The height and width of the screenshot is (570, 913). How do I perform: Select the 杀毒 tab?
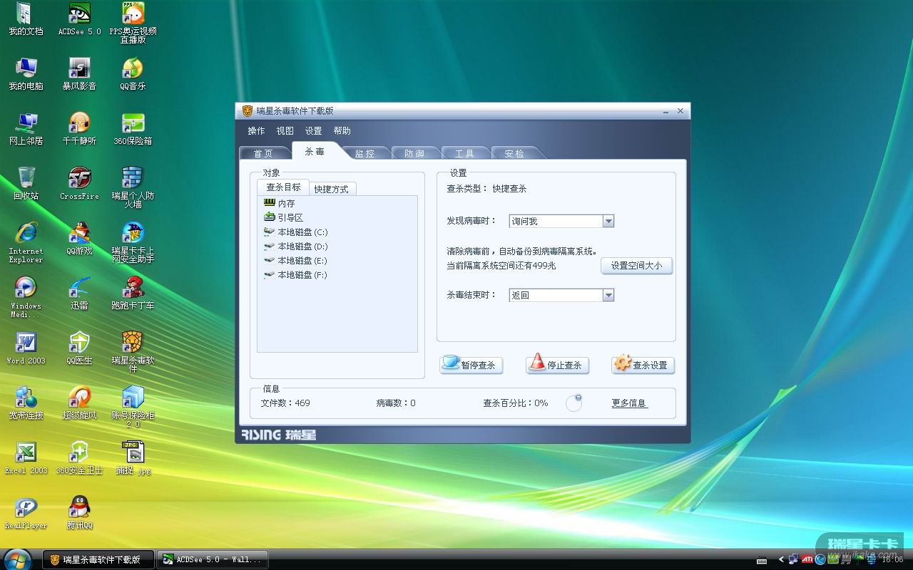pyautogui.click(x=315, y=151)
